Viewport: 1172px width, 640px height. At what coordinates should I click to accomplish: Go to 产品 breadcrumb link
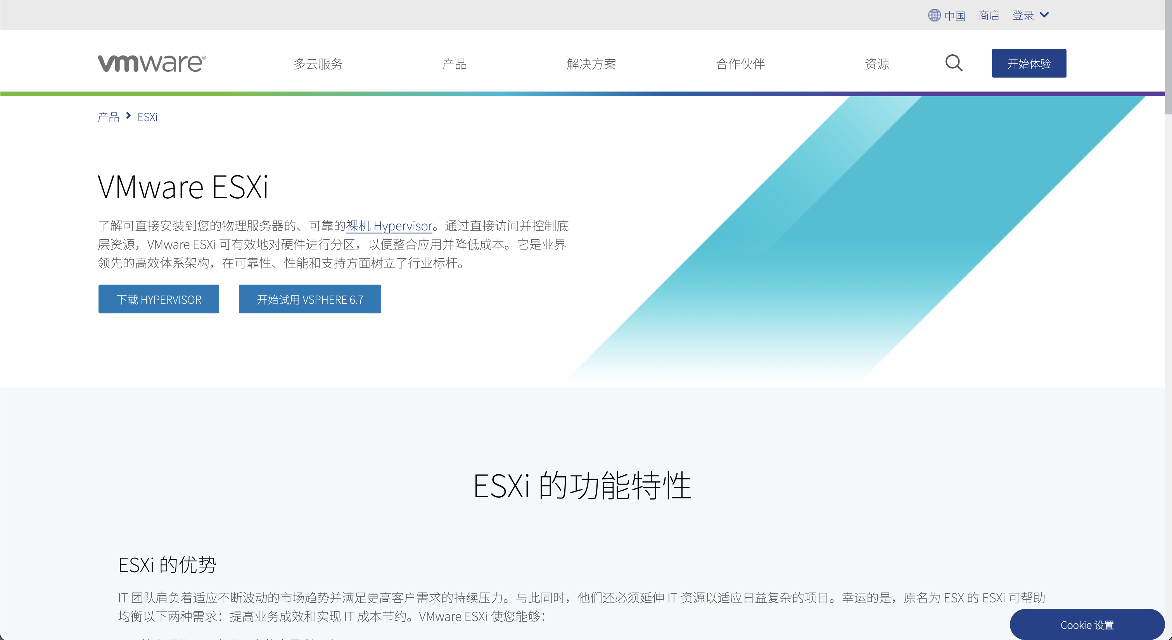click(108, 117)
